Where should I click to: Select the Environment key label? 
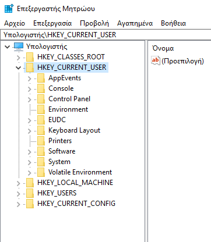(x=68, y=109)
